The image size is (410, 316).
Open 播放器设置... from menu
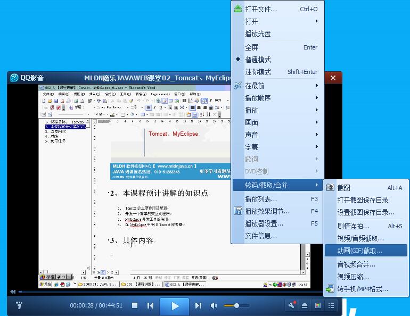[x=278, y=223]
